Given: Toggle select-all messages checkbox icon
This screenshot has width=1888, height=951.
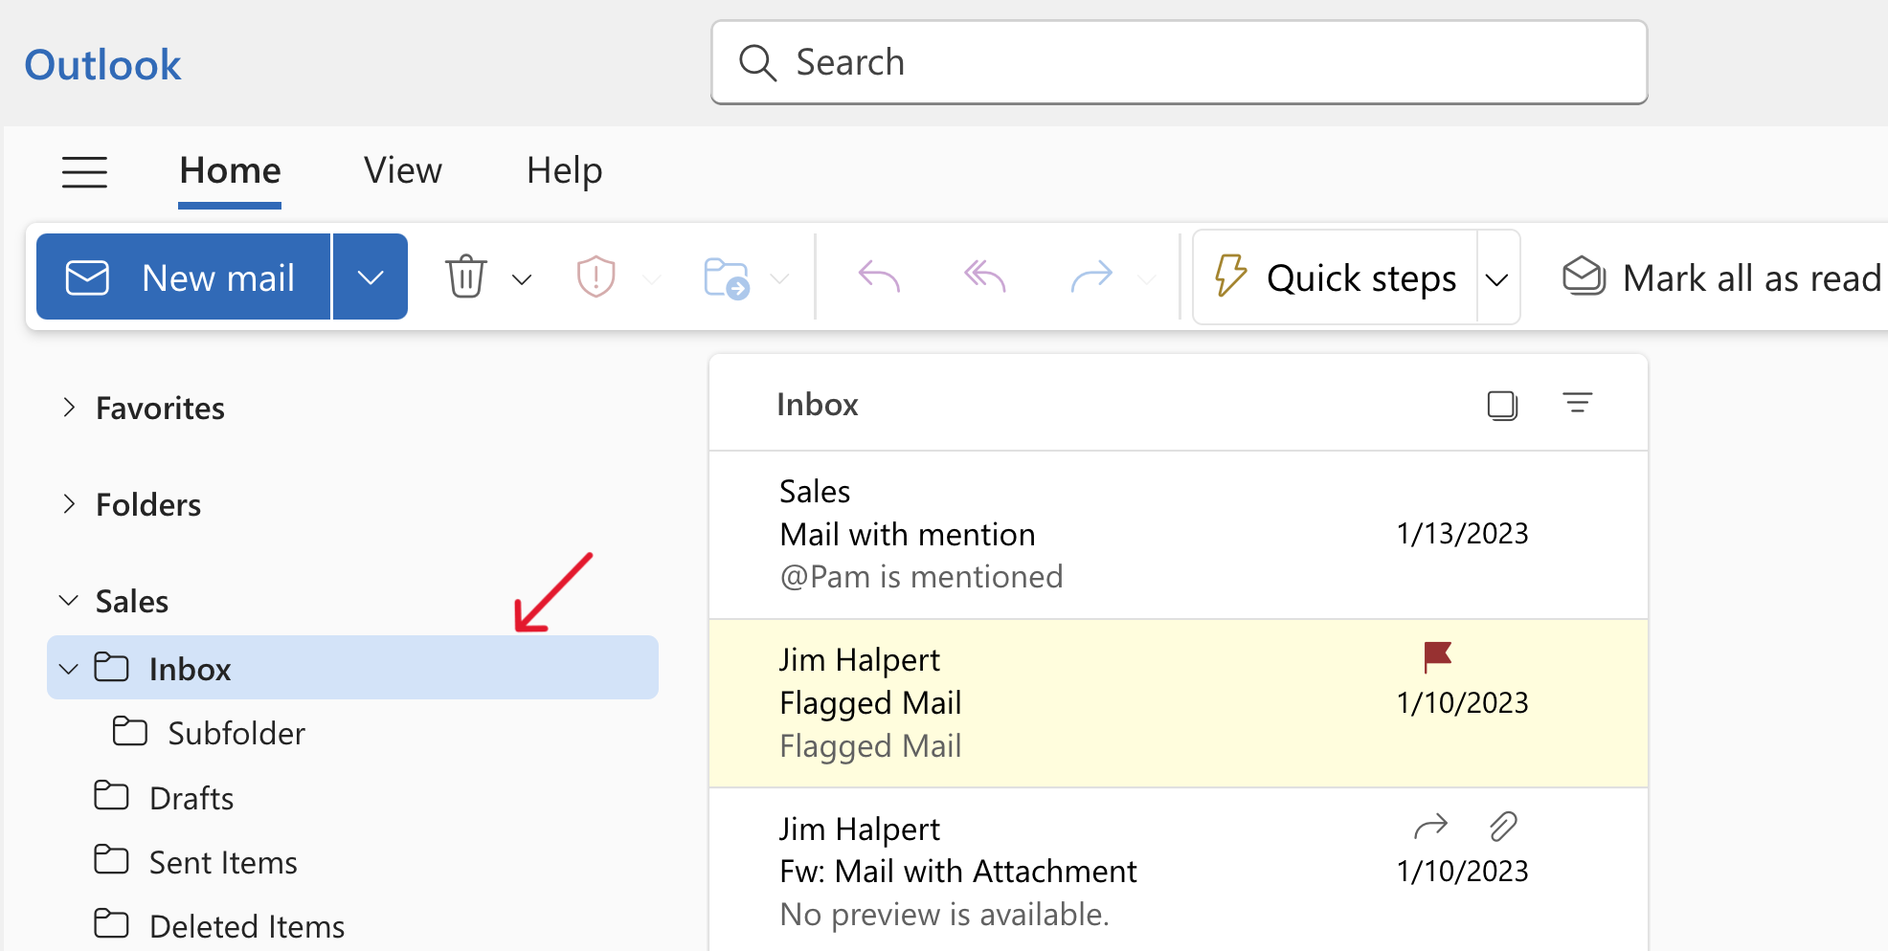Looking at the screenshot, I should [1503, 406].
